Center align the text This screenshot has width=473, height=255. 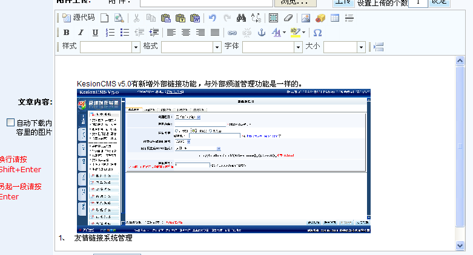pyautogui.click(x=186, y=33)
